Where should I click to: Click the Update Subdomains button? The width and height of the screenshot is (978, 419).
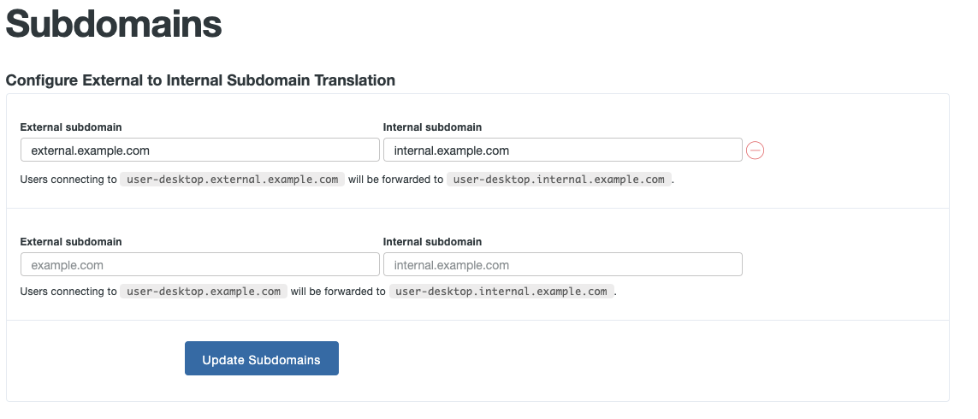click(x=262, y=359)
